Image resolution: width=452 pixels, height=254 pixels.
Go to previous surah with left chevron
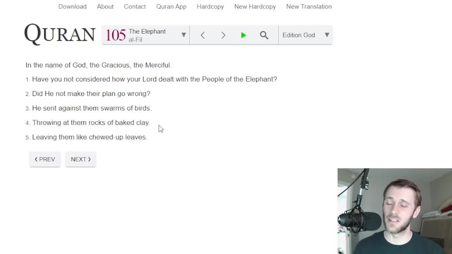point(203,35)
